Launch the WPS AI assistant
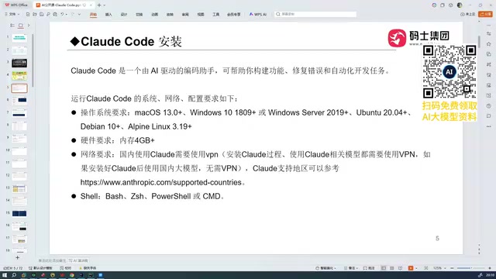This screenshot has width=496, height=279. point(258,15)
